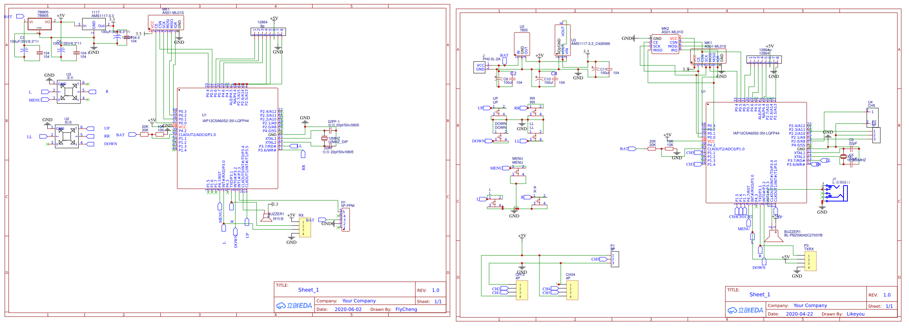
Task: Select Your Company text in right title block
Action: click(810, 305)
